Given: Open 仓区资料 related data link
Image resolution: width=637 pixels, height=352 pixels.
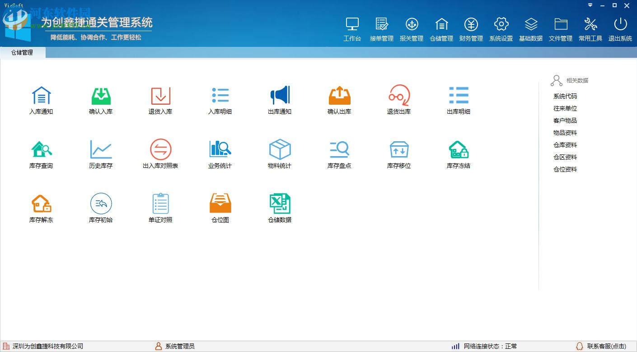Looking at the screenshot, I should tap(565, 157).
